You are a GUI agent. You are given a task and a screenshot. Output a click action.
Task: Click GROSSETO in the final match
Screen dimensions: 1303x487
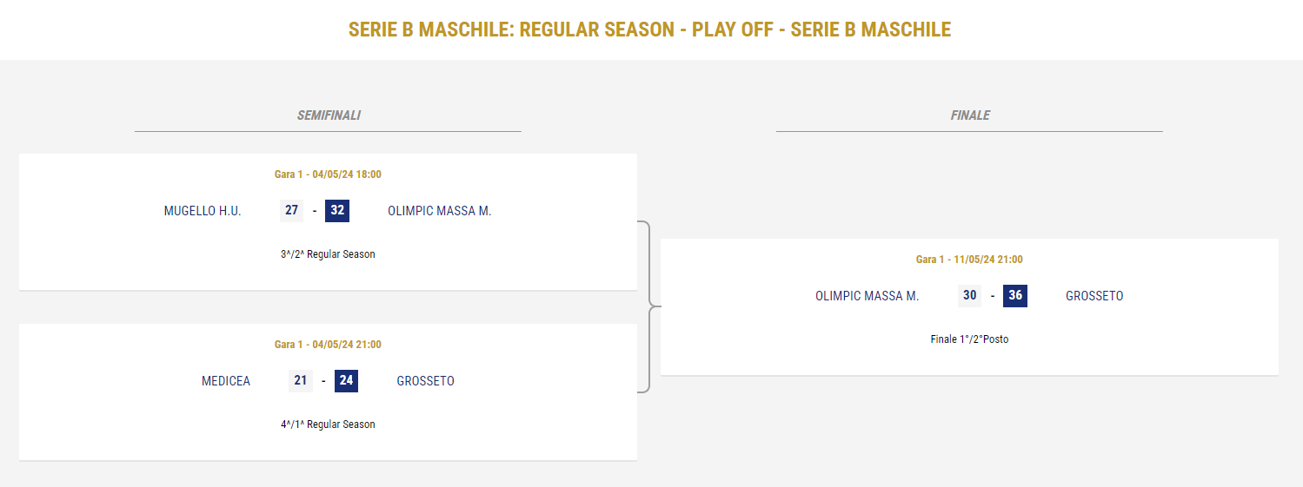[1094, 296]
